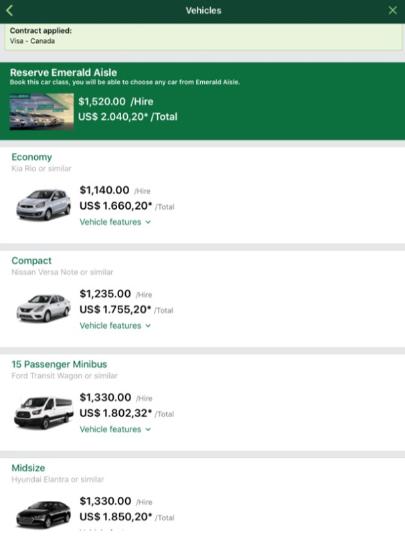This screenshot has height=537, width=405.
Task: Select the Nissan Versa Note car image
Action: [x=44, y=308]
